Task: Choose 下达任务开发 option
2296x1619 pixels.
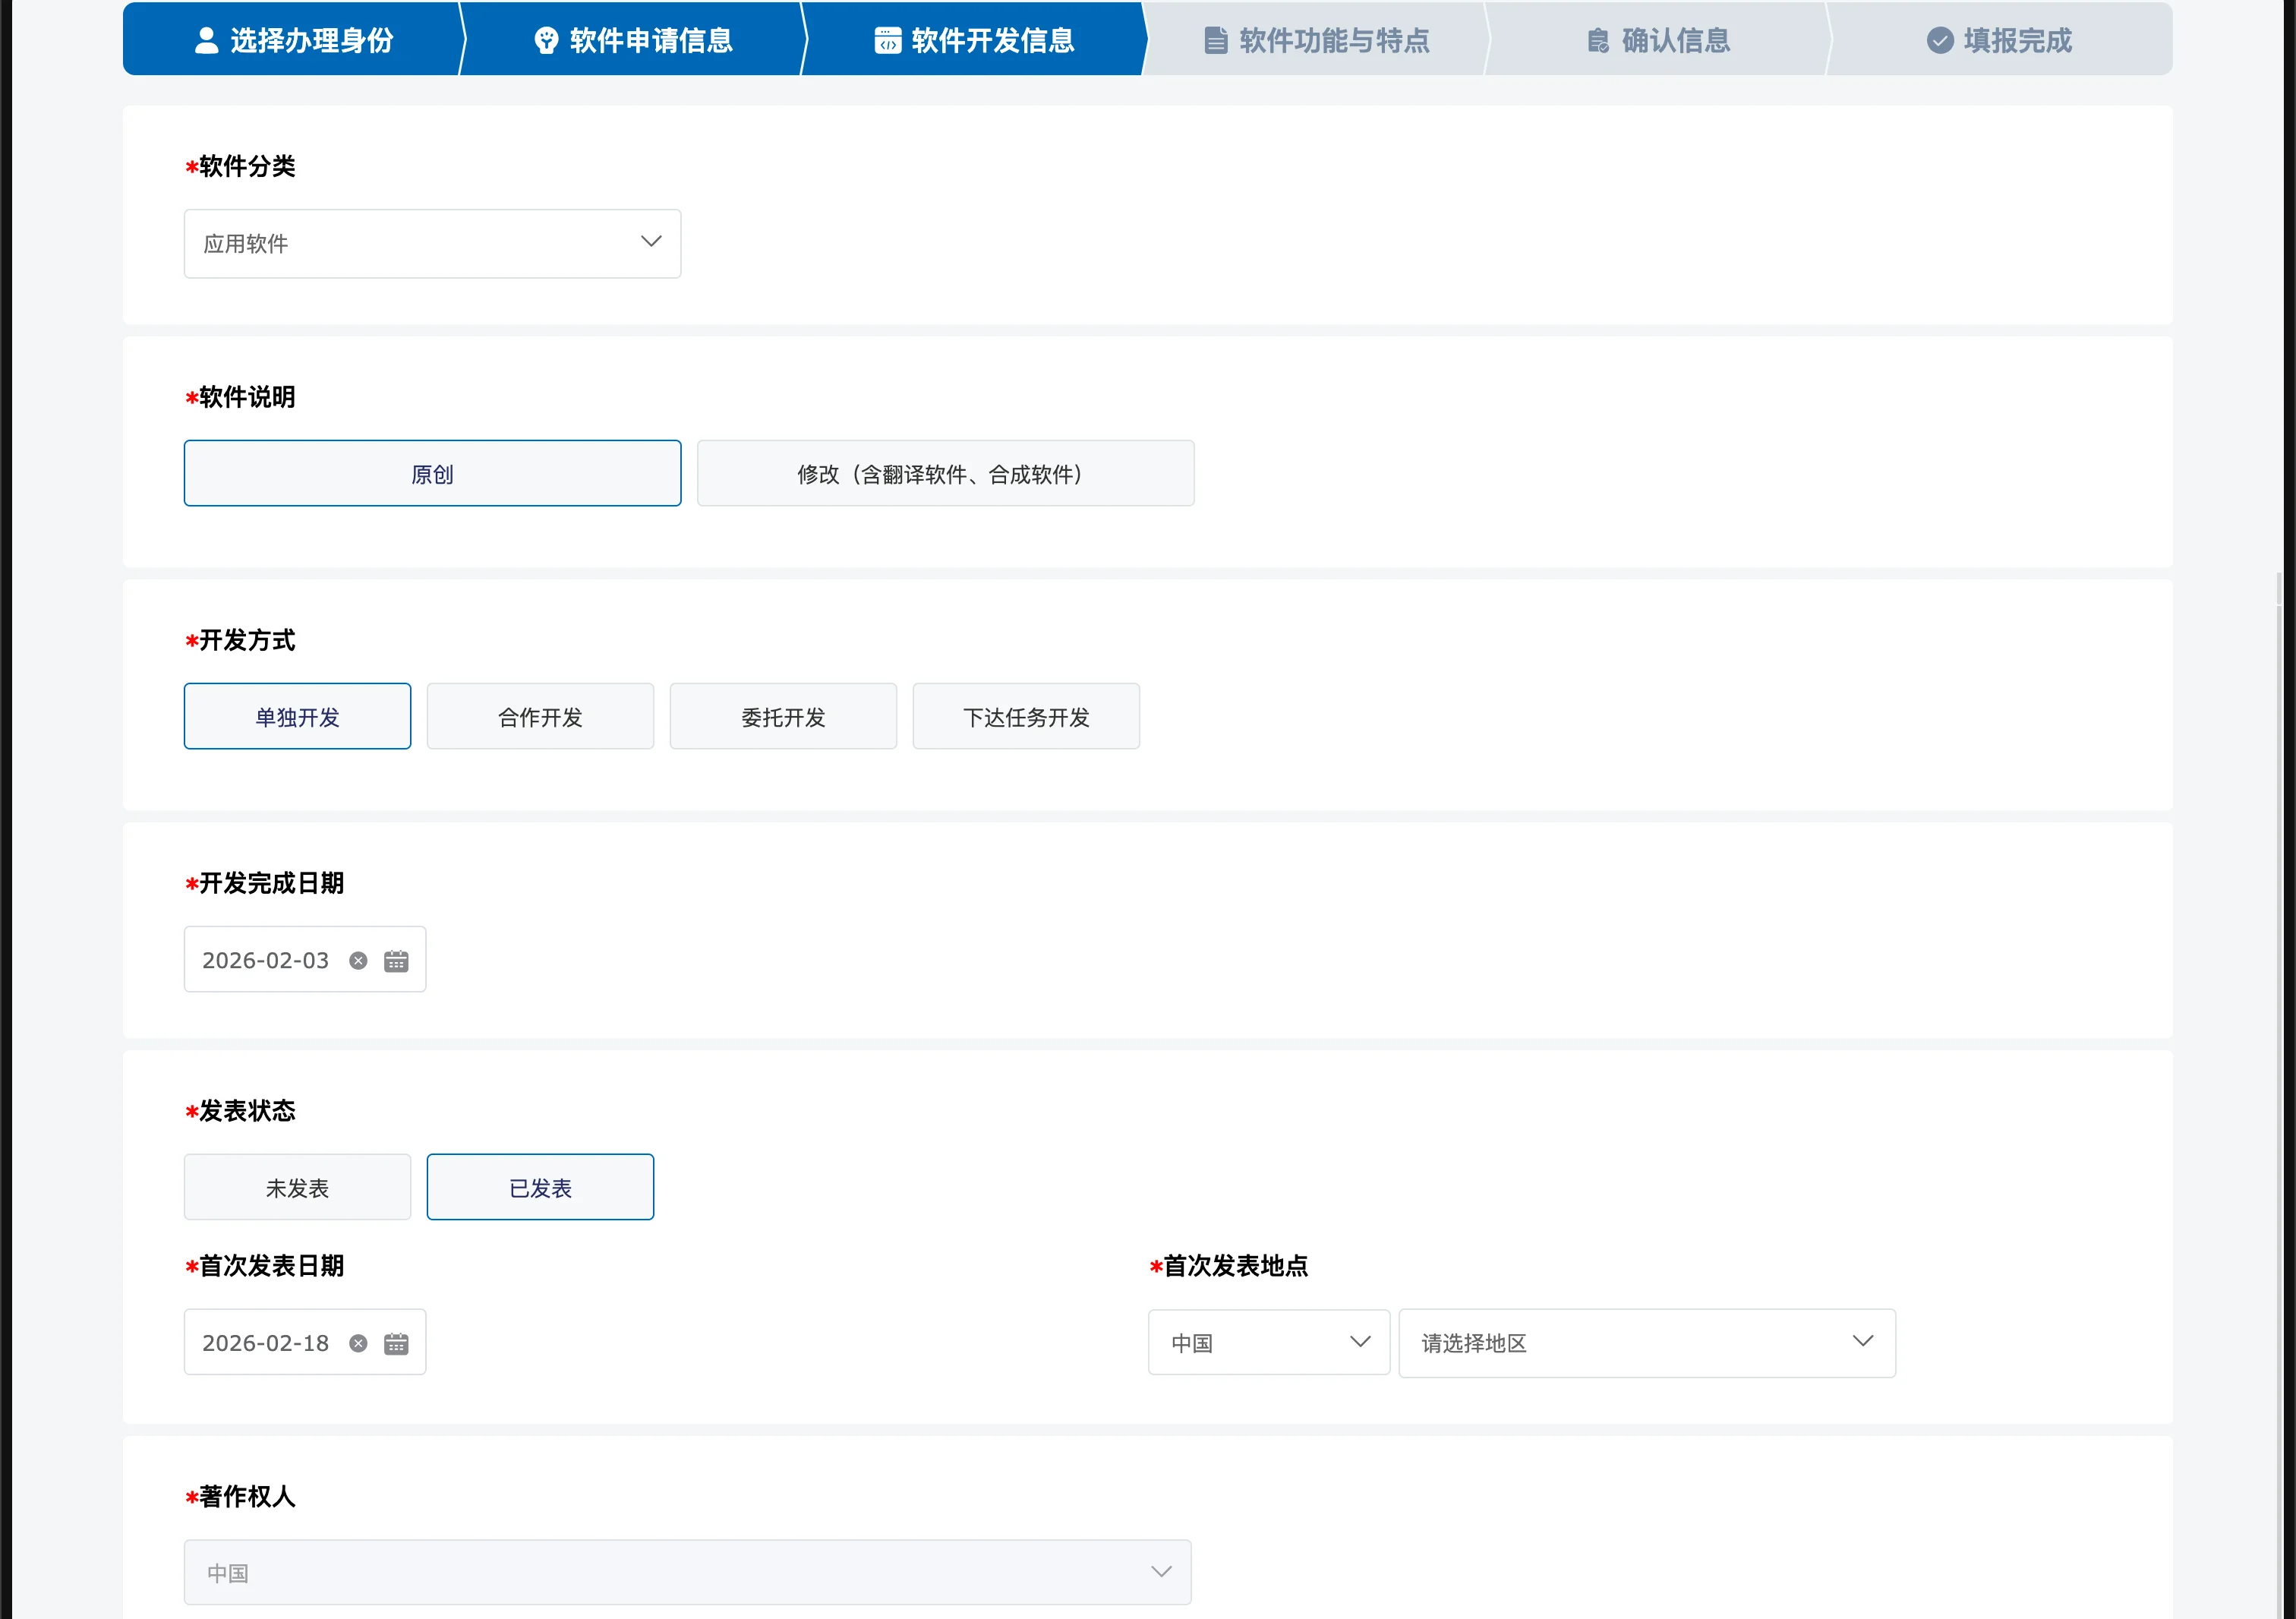Action: pyautogui.click(x=1026, y=717)
